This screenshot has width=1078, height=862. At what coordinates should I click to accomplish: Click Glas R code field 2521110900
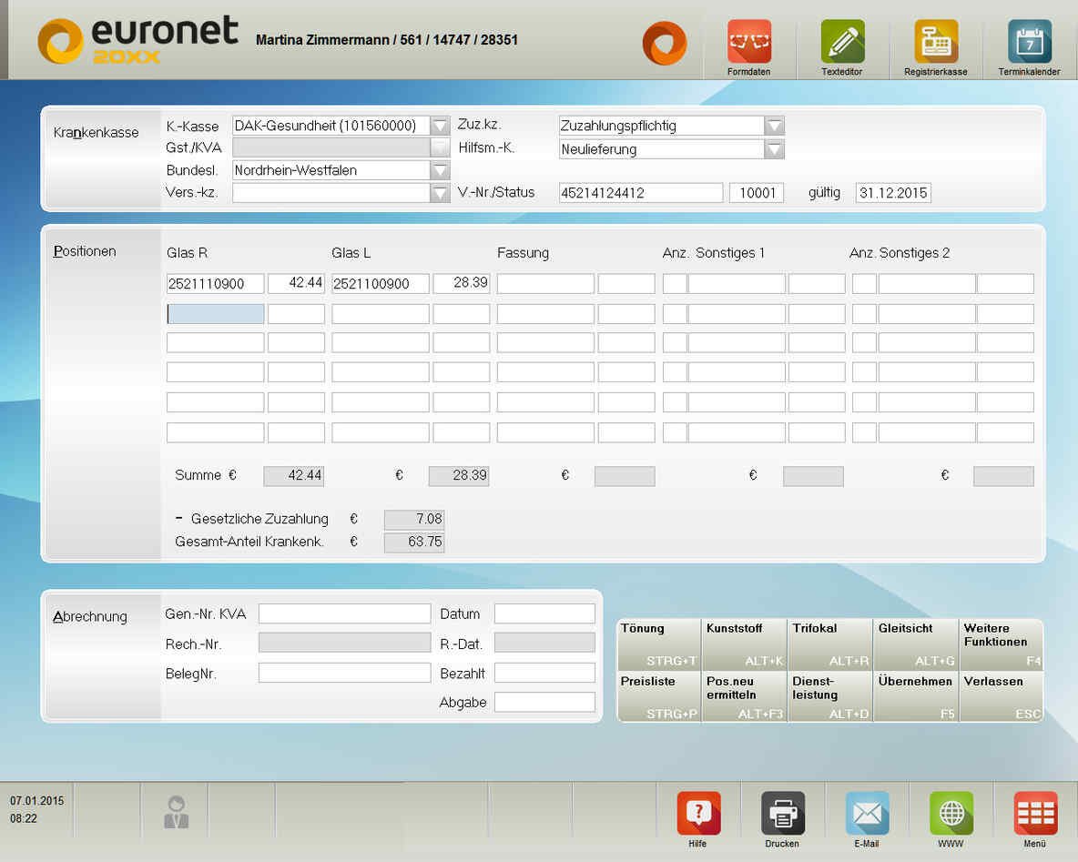215,284
